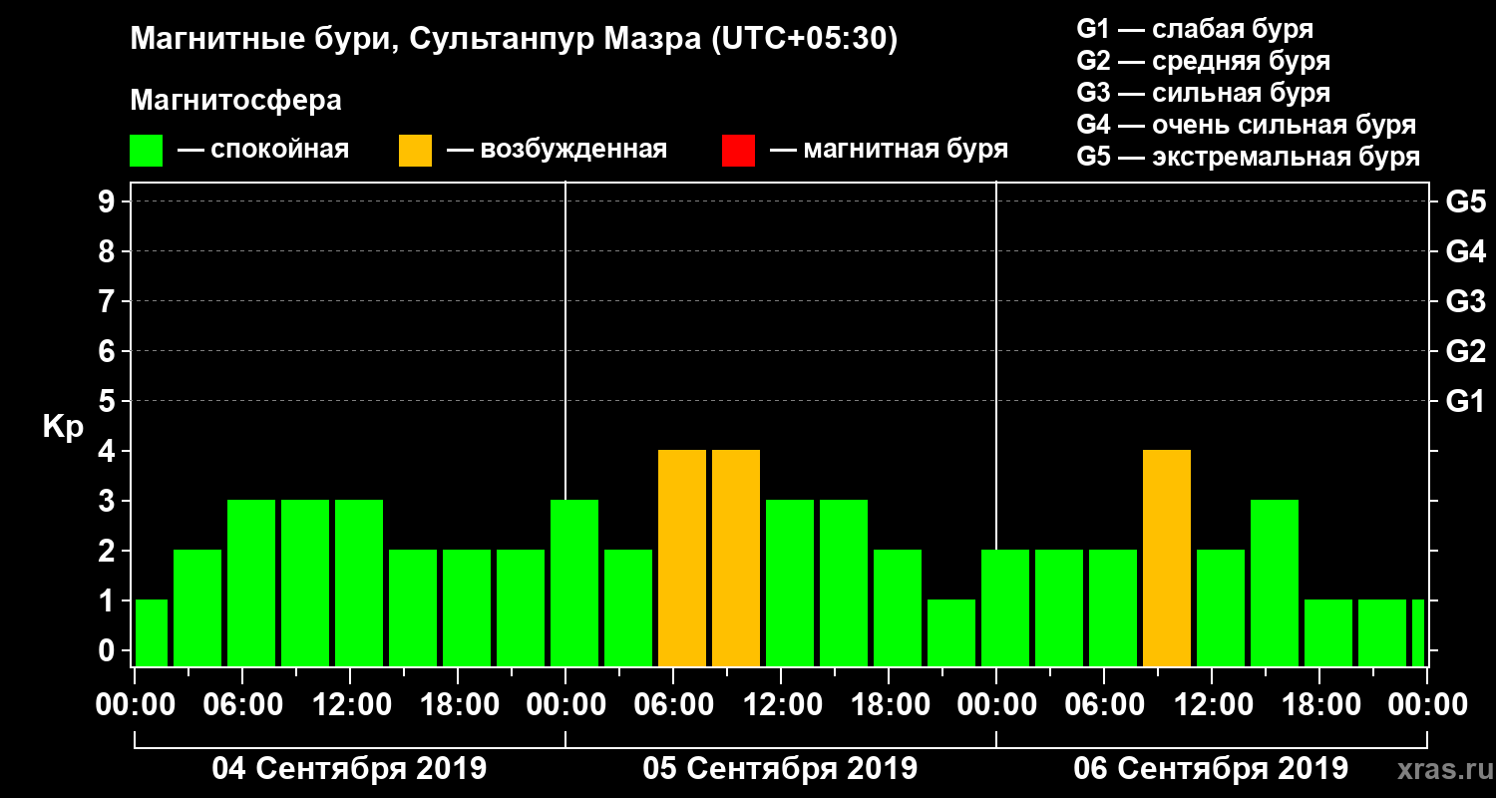Viewport: 1496px width, 798px height.
Task: Click the green 'спокойная' legend swatch
Action: pos(146,151)
